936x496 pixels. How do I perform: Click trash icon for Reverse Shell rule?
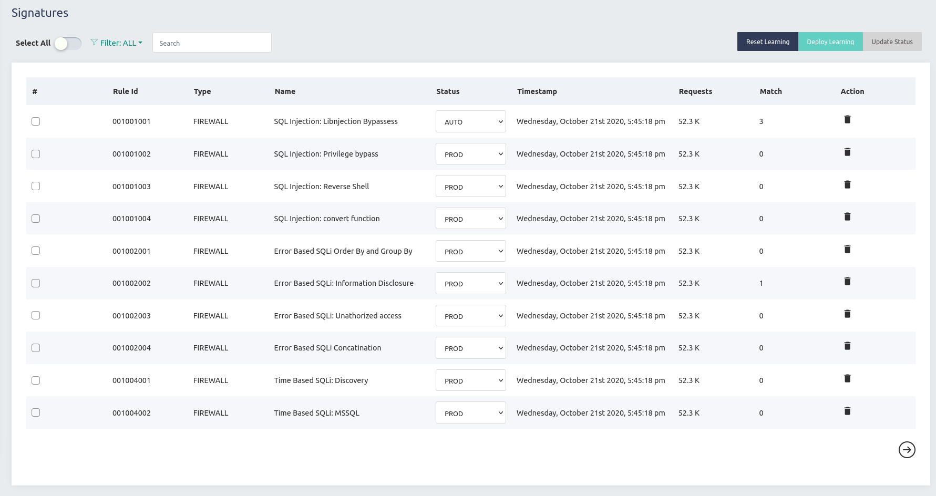click(847, 184)
